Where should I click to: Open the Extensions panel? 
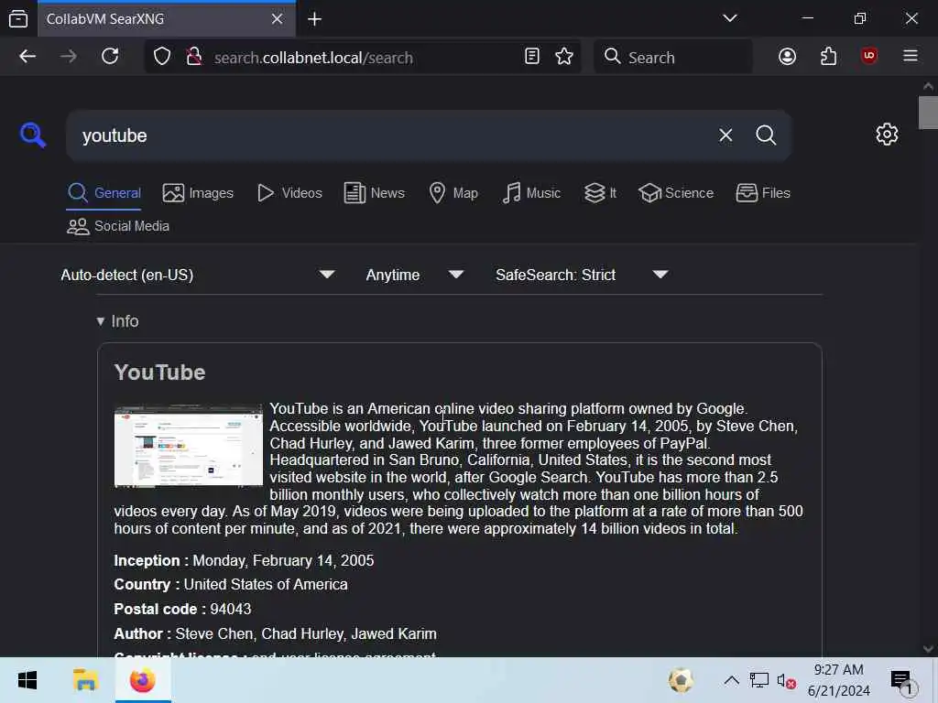[x=828, y=57]
